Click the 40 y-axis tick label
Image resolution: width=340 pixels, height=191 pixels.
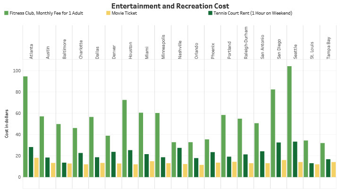pos(18,135)
